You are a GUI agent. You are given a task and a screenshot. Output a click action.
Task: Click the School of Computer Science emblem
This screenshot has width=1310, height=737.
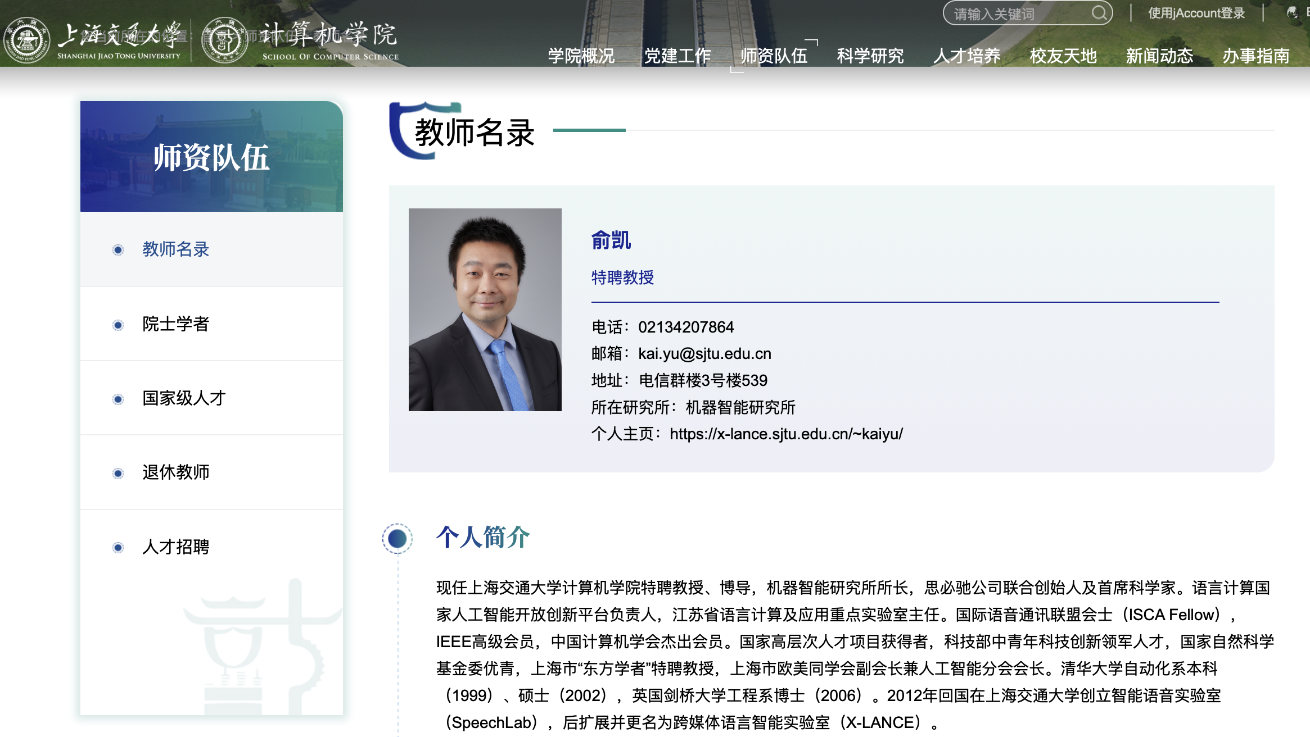click(224, 40)
